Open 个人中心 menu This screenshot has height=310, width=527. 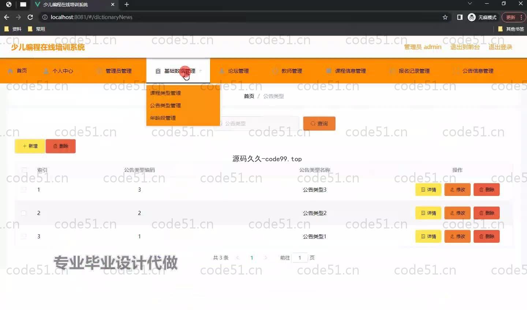click(x=59, y=71)
